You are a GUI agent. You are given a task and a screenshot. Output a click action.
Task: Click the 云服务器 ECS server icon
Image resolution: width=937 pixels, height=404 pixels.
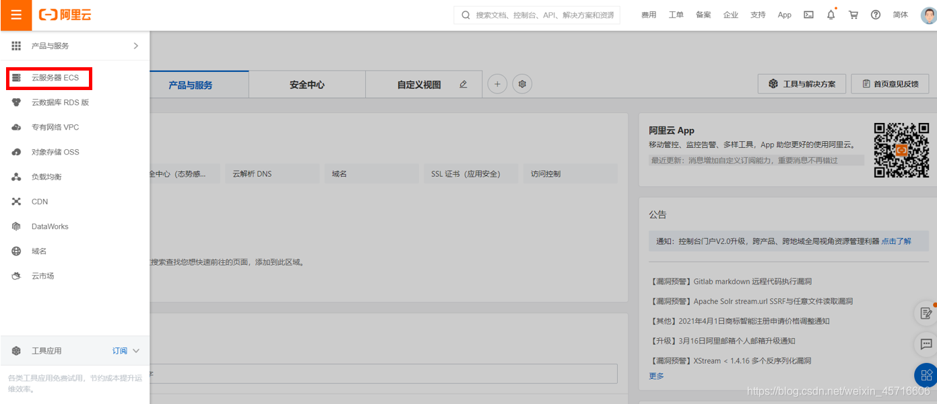tap(16, 78)
